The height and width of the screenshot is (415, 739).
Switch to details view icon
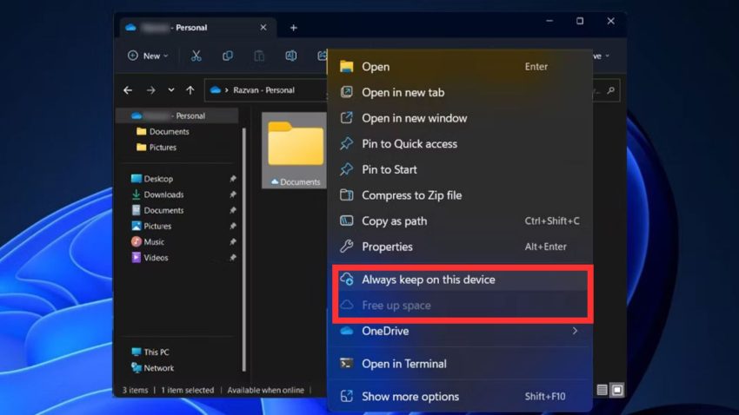pyautogui.click(x=602, y=390)
